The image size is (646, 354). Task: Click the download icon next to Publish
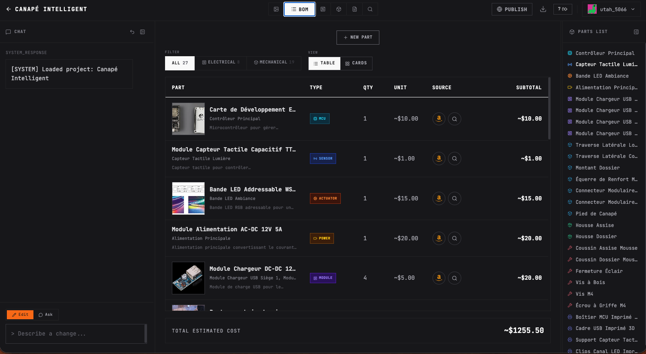[543, 9]
